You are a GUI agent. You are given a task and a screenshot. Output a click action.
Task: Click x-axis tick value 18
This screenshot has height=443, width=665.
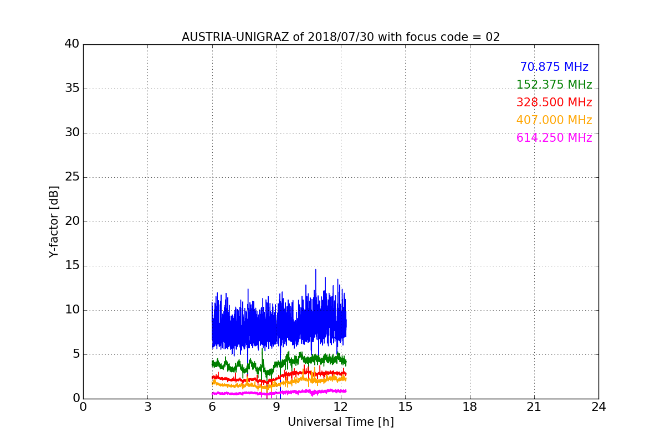(470, 407)
